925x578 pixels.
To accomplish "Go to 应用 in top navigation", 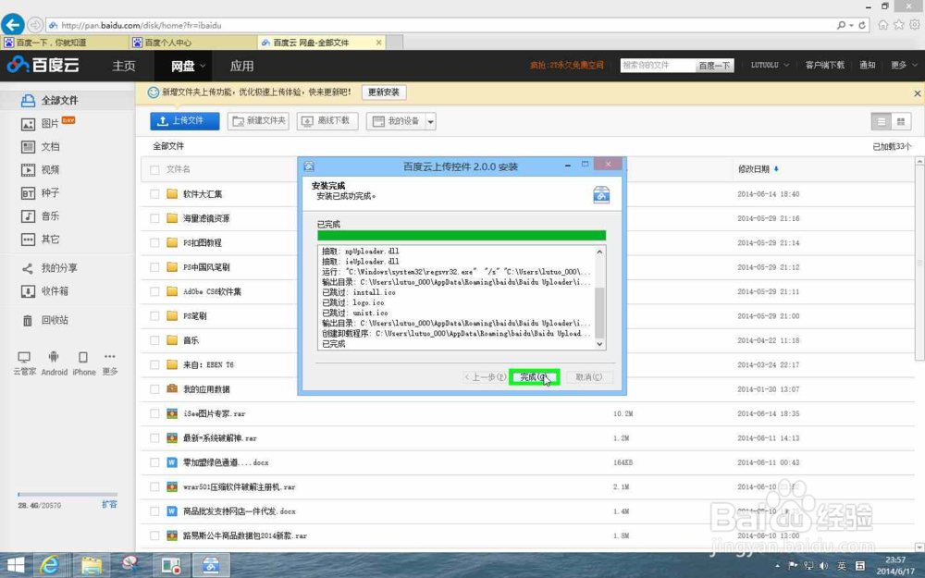I will 241,66.
